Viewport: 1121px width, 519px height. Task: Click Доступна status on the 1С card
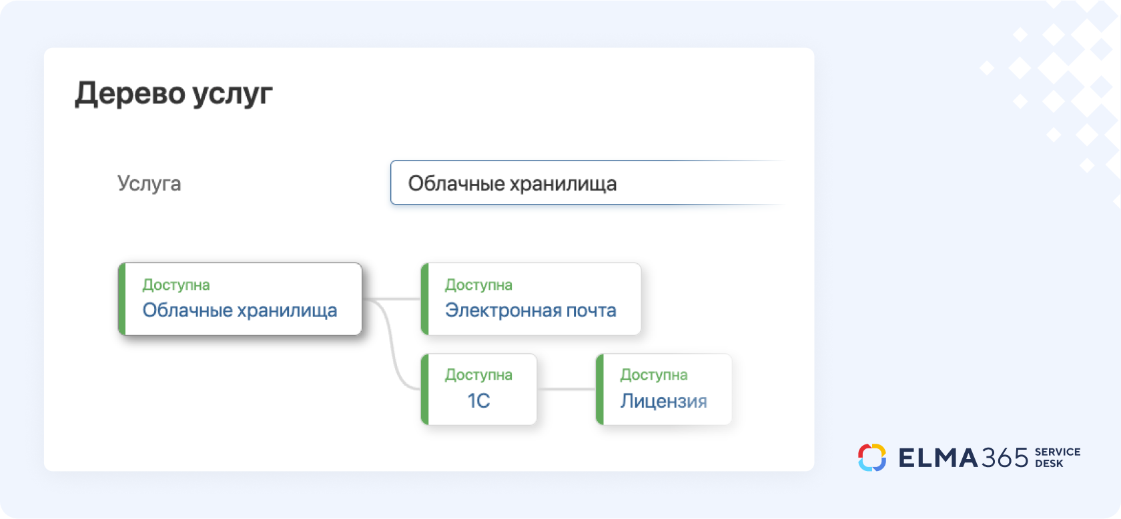coord(478,375)
